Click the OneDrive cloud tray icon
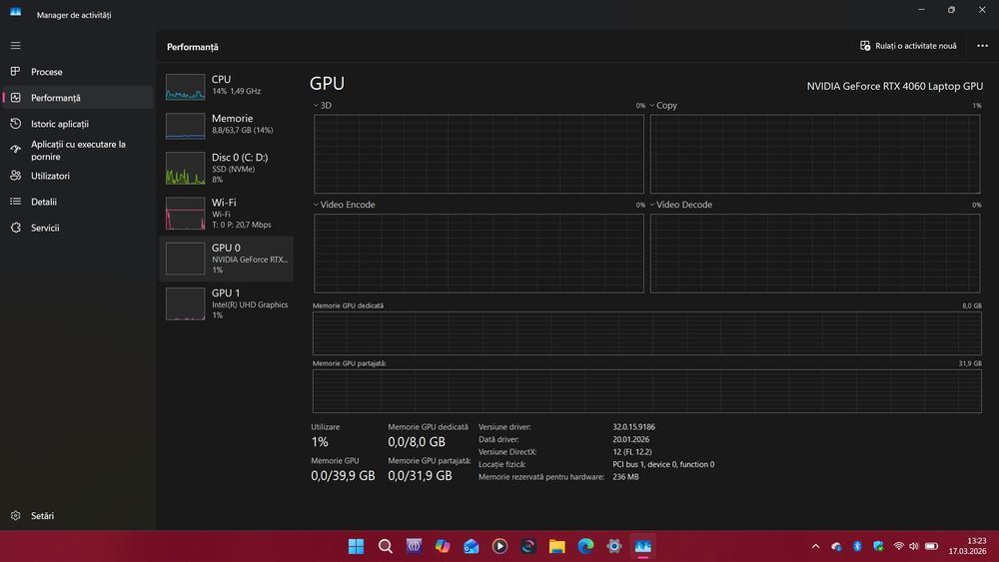This screenshot has height=562, width=999. click(836, 546)
